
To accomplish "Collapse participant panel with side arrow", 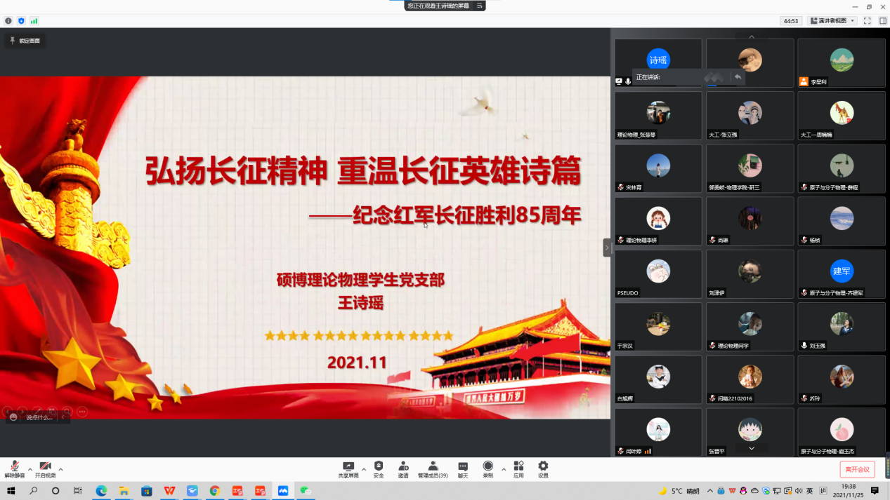I will pyautogui.click(x=607, y=248).
